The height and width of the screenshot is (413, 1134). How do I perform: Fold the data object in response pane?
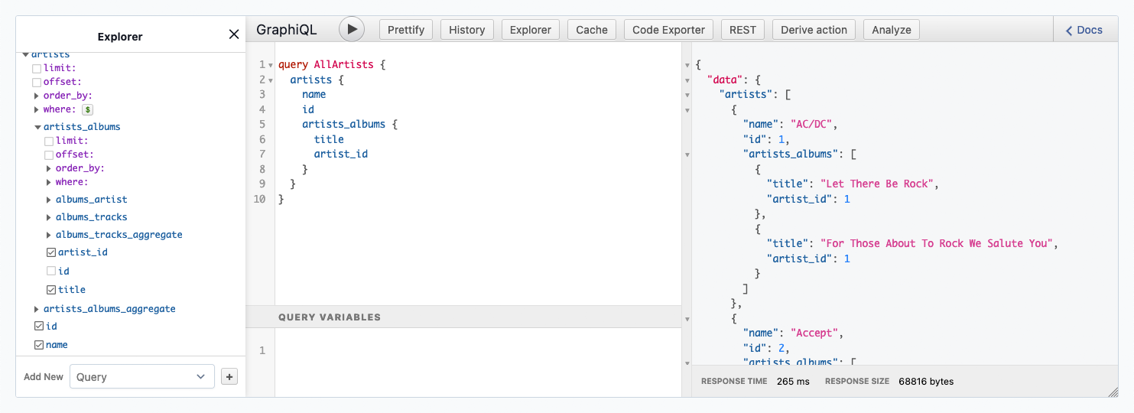pyautogui.click(x=687, y=80)
